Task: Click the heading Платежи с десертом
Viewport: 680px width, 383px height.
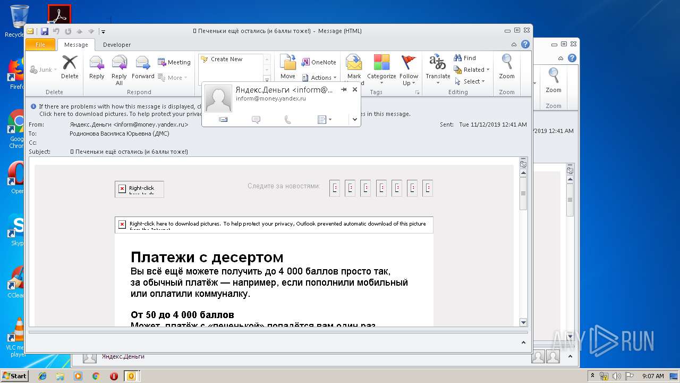Action: (207, 257)
